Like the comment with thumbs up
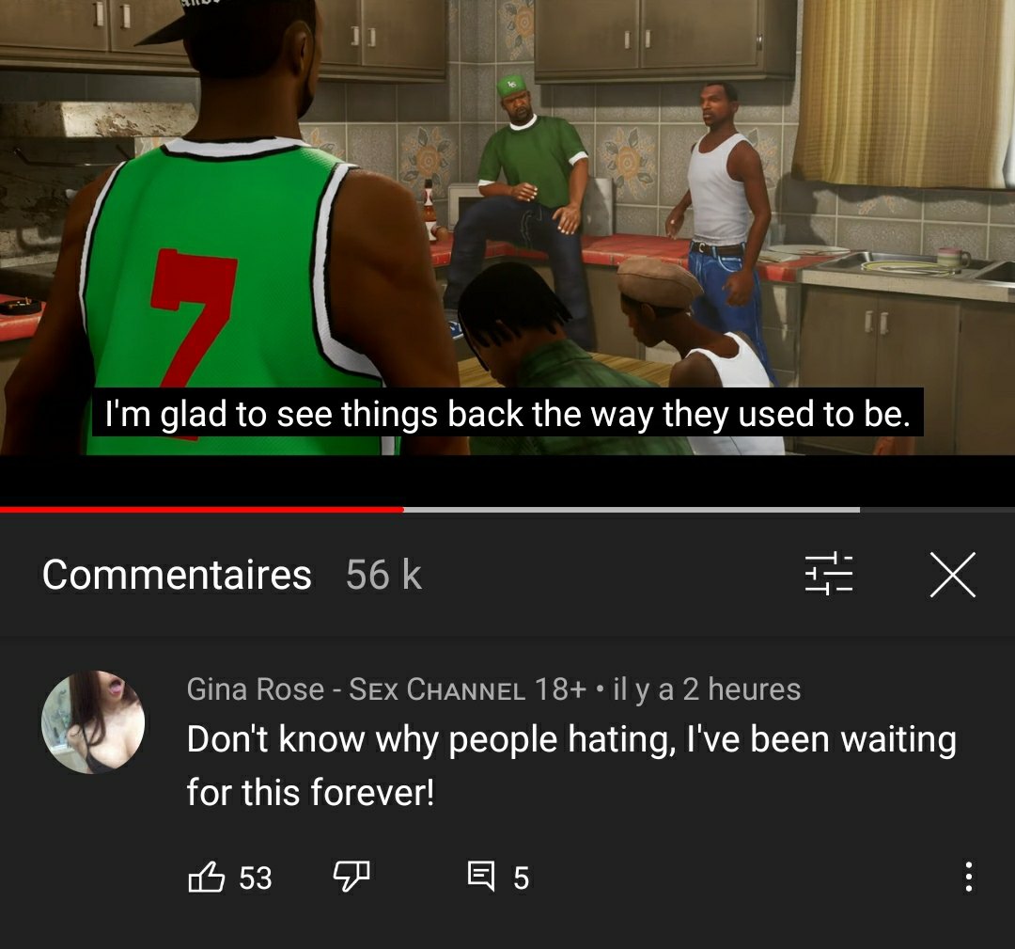 click(207, 878)
